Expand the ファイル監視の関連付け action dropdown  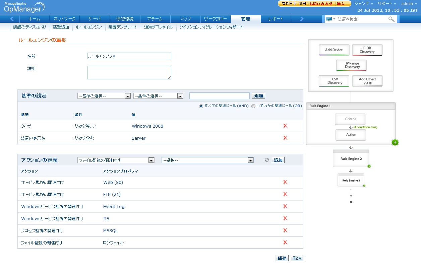[116, 160]
